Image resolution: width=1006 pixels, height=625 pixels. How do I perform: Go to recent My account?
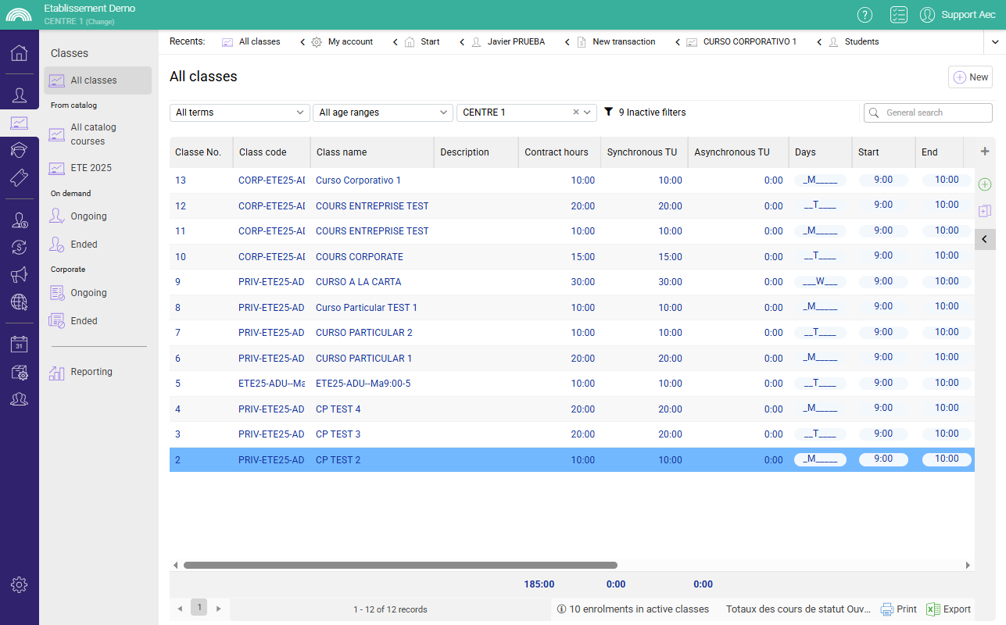[x=342, y=42]
